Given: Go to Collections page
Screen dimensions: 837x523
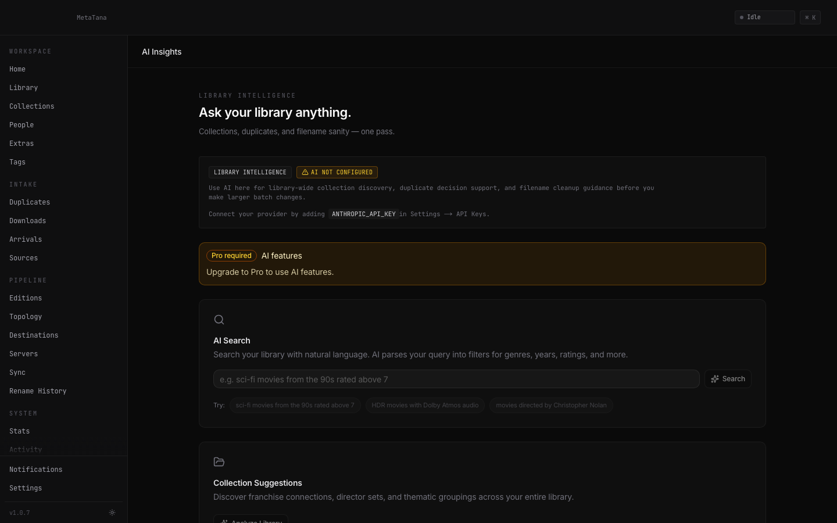Looking at the screenshot, I should point(31,106).
